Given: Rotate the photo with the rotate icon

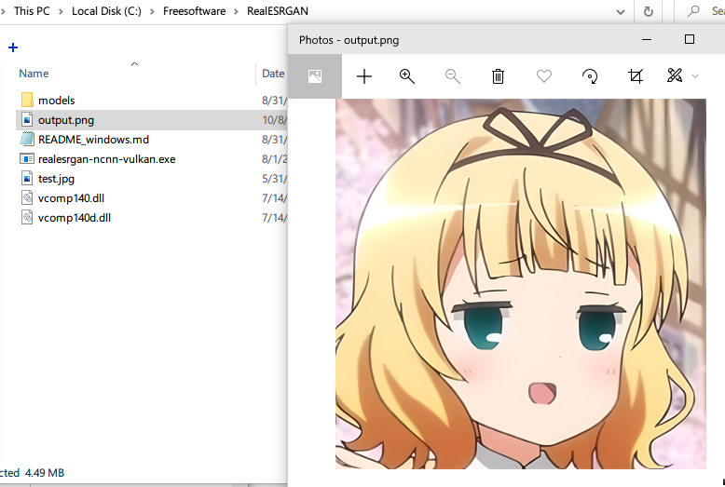Looking at the screenshot, I should pos(590,76).
